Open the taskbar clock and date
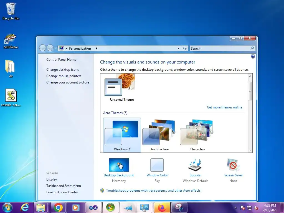 tap(270, 208)
